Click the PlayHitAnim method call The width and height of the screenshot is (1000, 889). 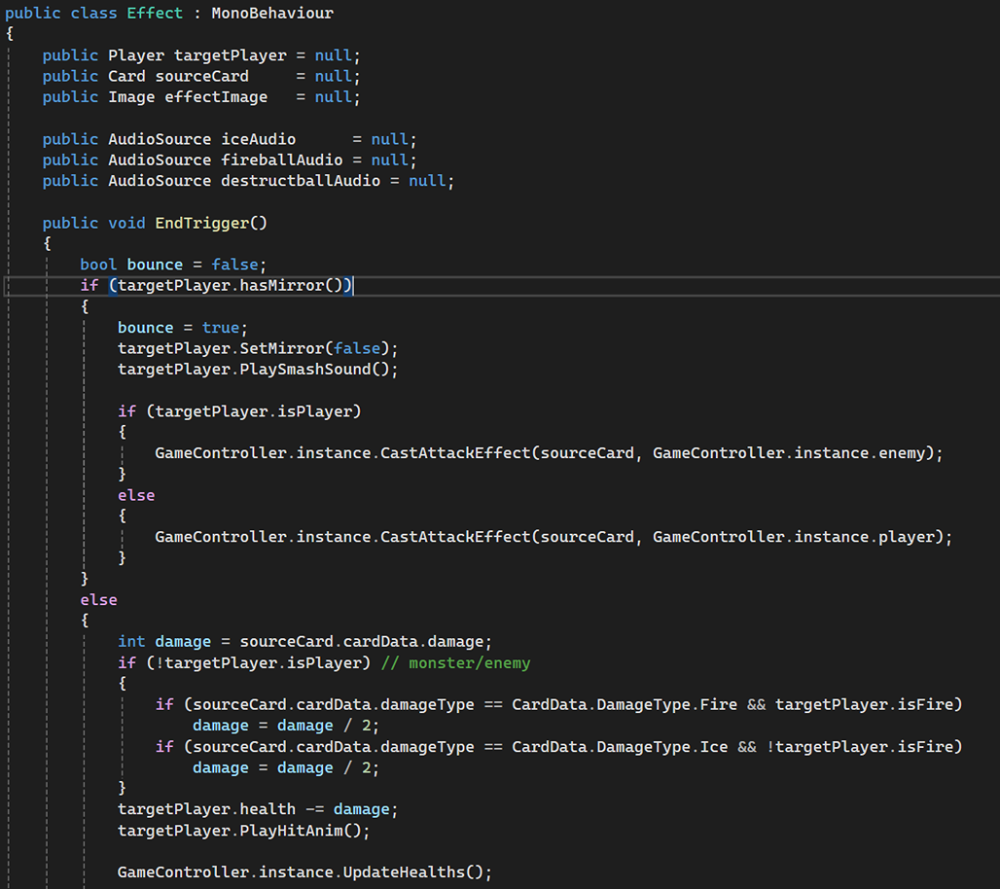(301, 831)
